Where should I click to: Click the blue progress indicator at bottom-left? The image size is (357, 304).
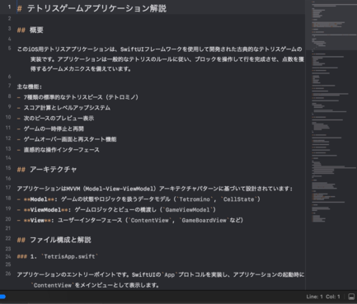(x=2, y=297)
